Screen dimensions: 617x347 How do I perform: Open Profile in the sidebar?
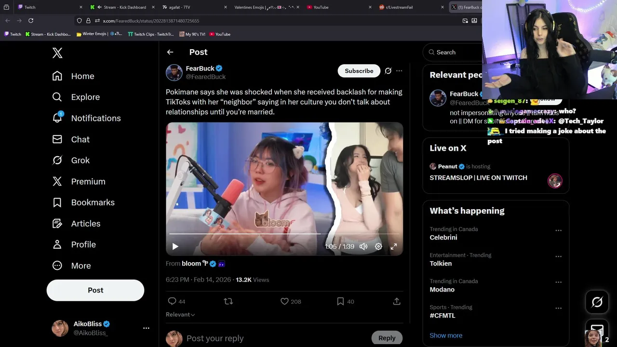[74, 244]
